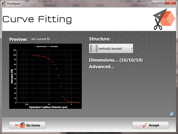Screen dimensions: 178x134
Task: Click the blue help question mark icon
Action: click(x=172, y=114)
